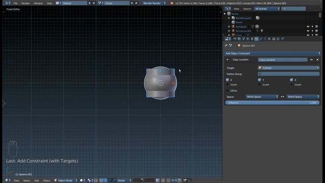Enable Invert under X axis

pos(227,85)
